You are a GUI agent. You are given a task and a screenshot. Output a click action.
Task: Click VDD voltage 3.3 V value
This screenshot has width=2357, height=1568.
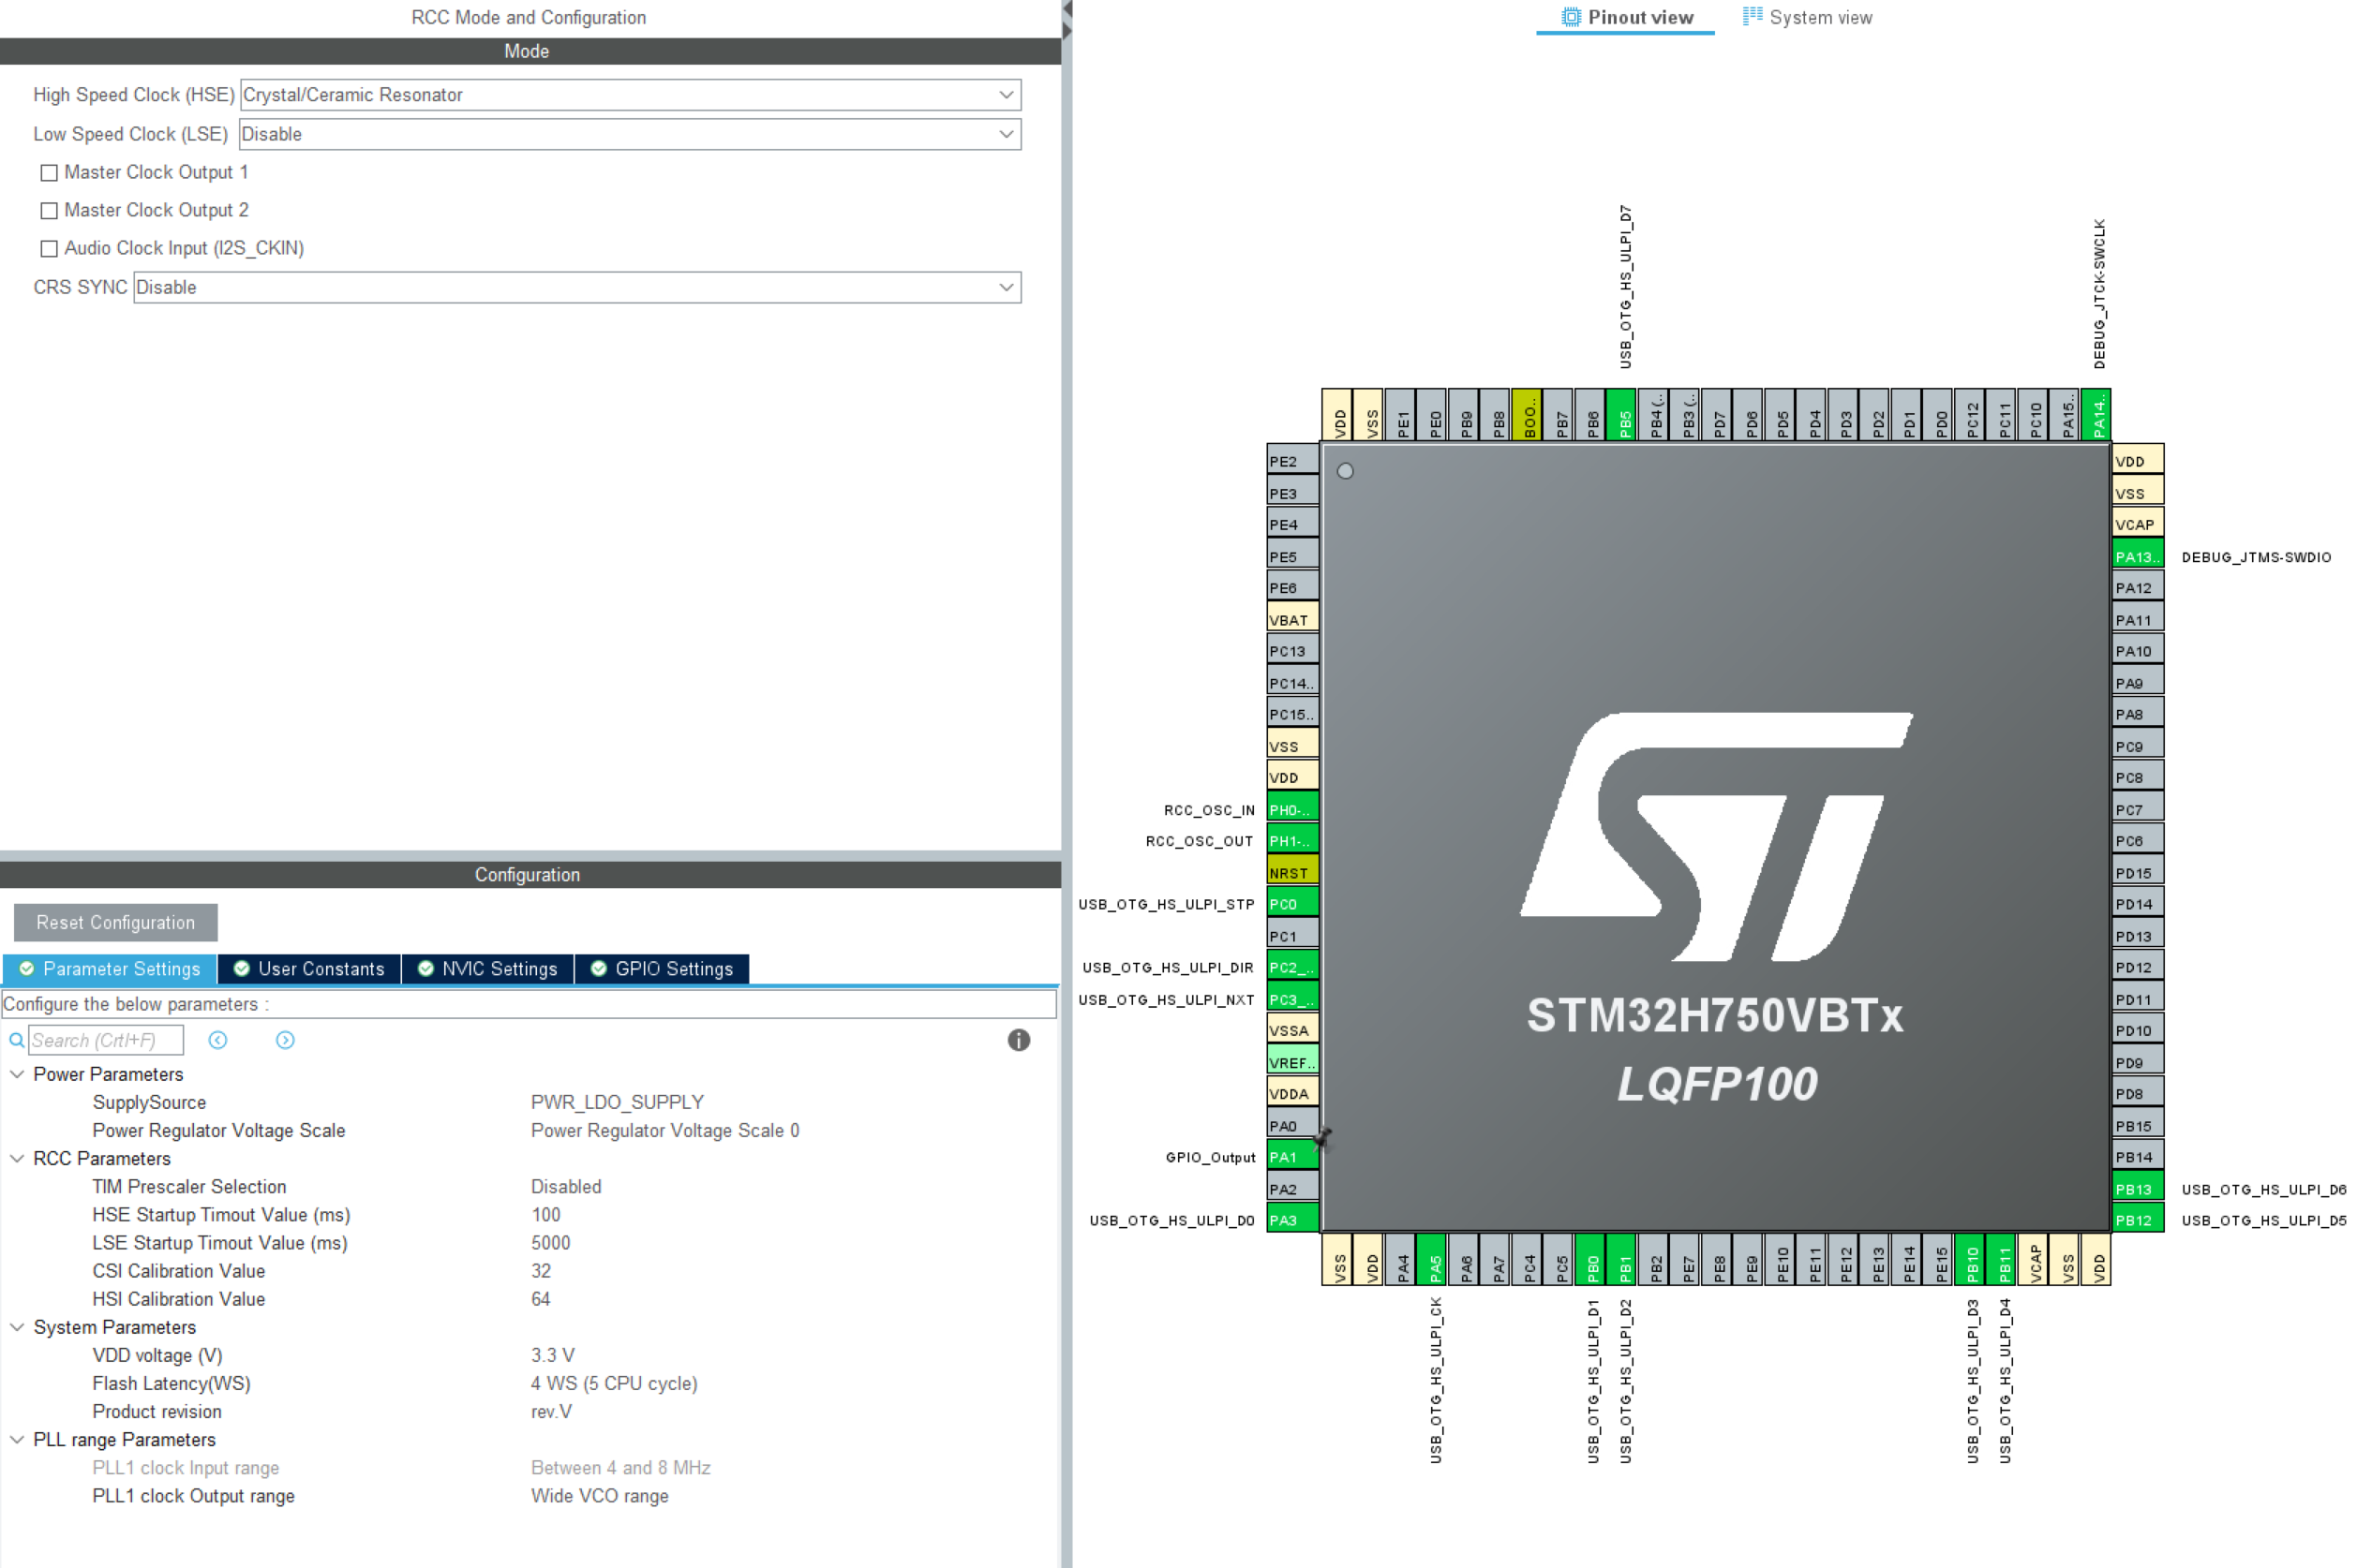552,1355
